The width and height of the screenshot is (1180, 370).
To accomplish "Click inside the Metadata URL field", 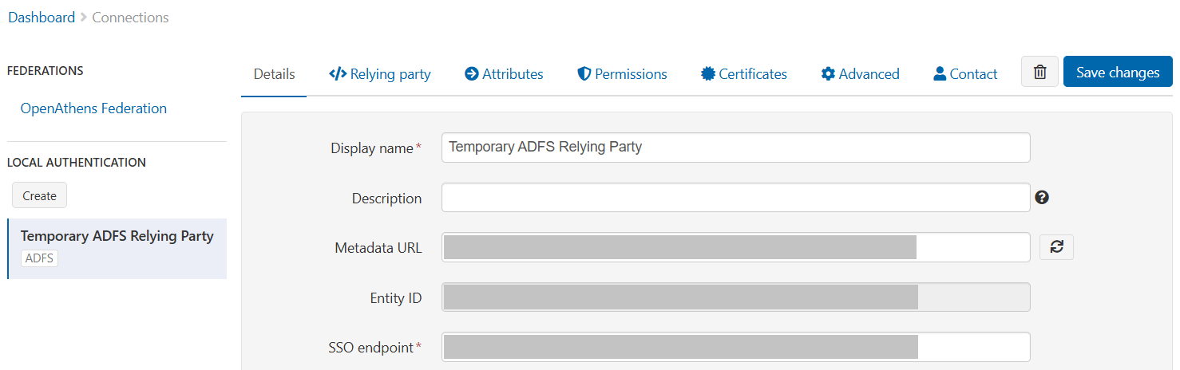I will [735, 247].
